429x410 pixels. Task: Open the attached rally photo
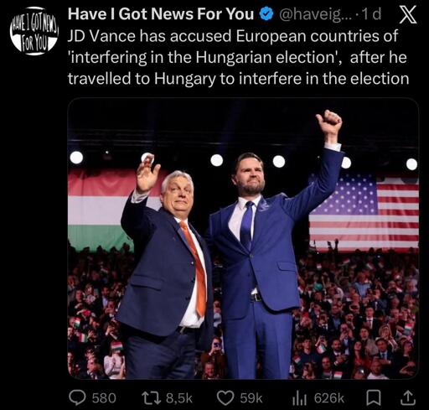click(243, 238)
